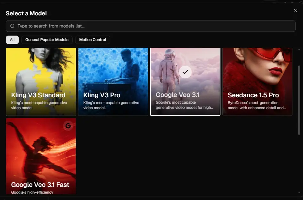Click the search magnifier icon
The height and width of the screenshot is (200, 303).
tap(12, 26)
